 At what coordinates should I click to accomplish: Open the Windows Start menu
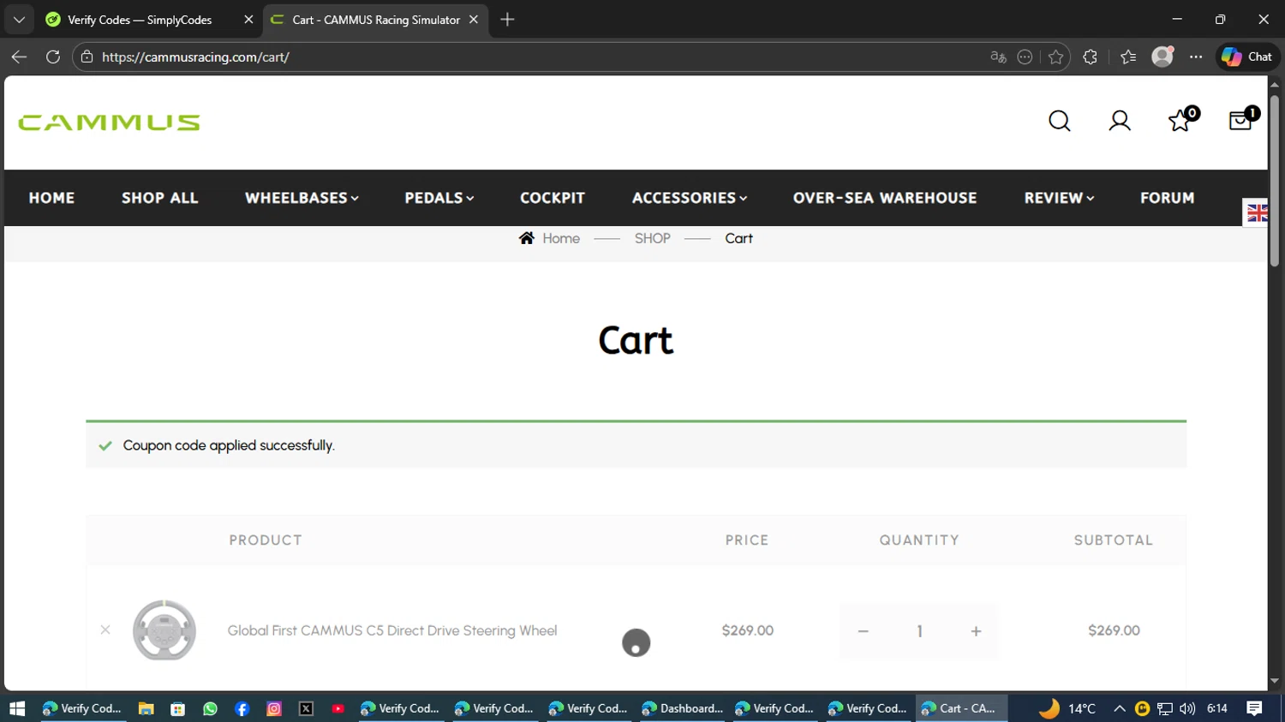point(17,708)
